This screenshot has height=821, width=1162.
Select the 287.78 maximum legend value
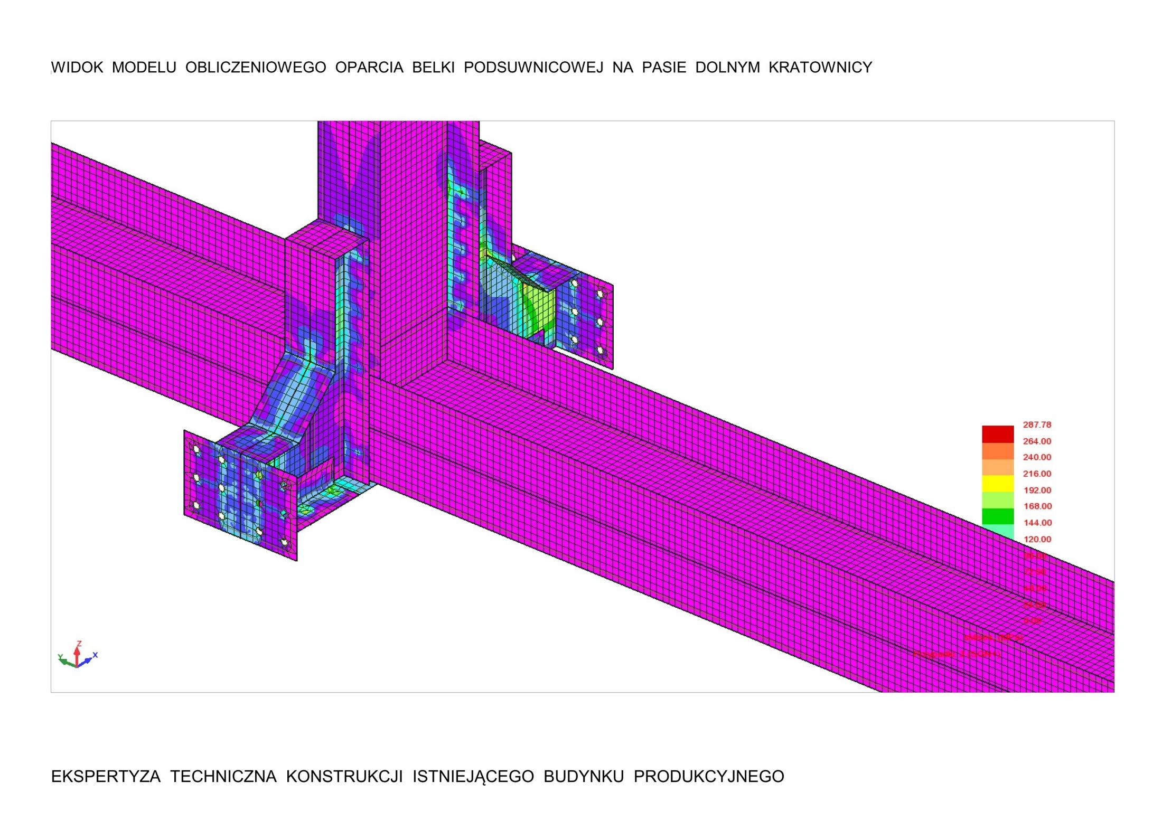(1037, 424)
